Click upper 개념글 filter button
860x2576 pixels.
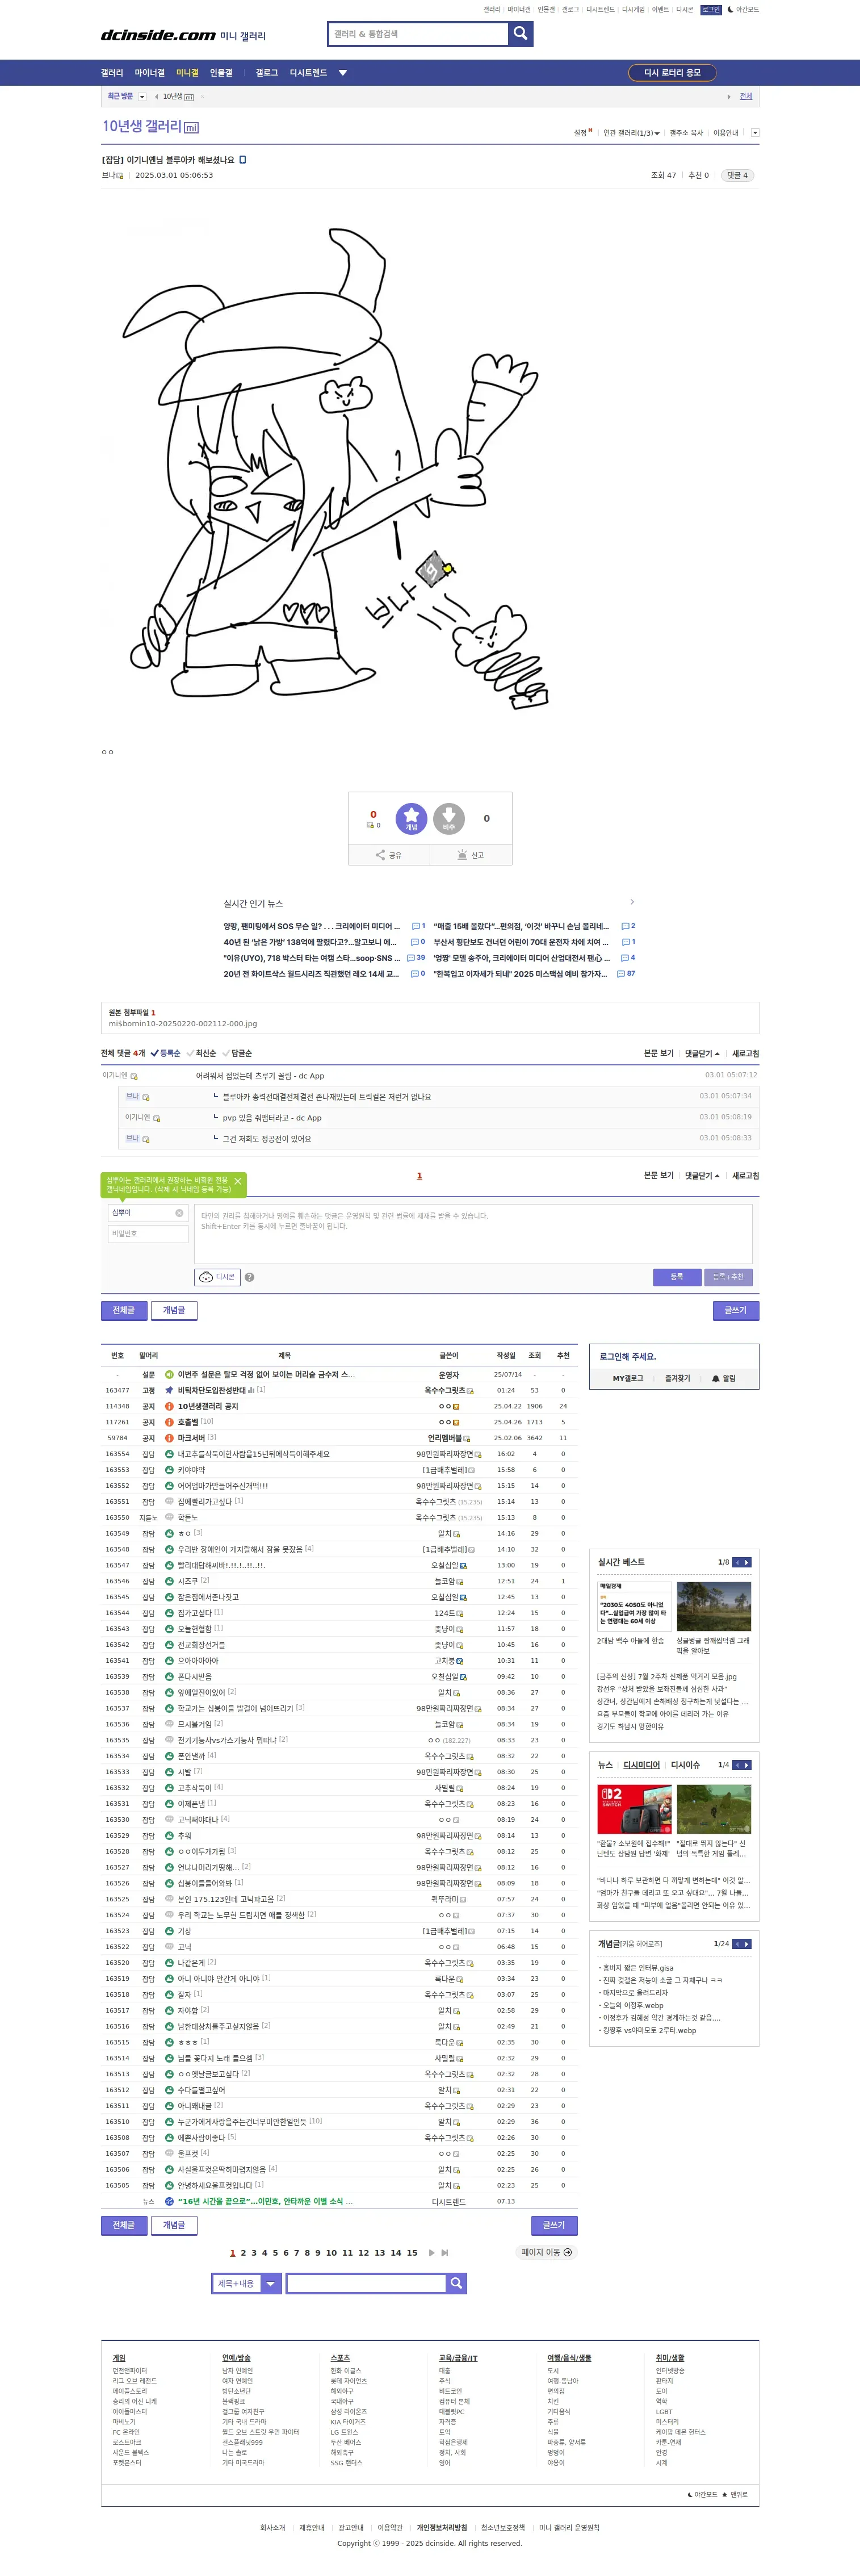click(x=174, y=1310)
